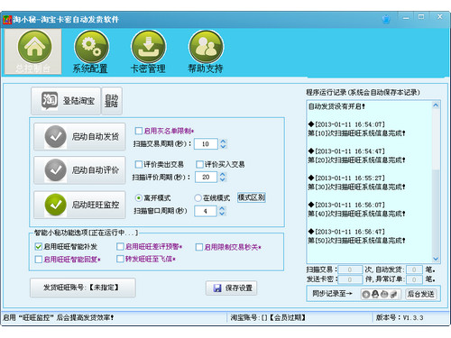Enable 启用限制交易秒关 checkbox

pos(199,247)
